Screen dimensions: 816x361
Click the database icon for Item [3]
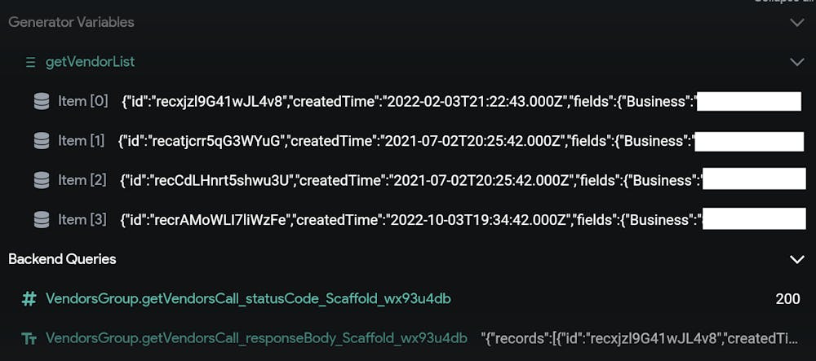pyautogui.click(x=42, y=220)
